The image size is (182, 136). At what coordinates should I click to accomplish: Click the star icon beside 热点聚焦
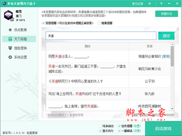pos(10,30)
